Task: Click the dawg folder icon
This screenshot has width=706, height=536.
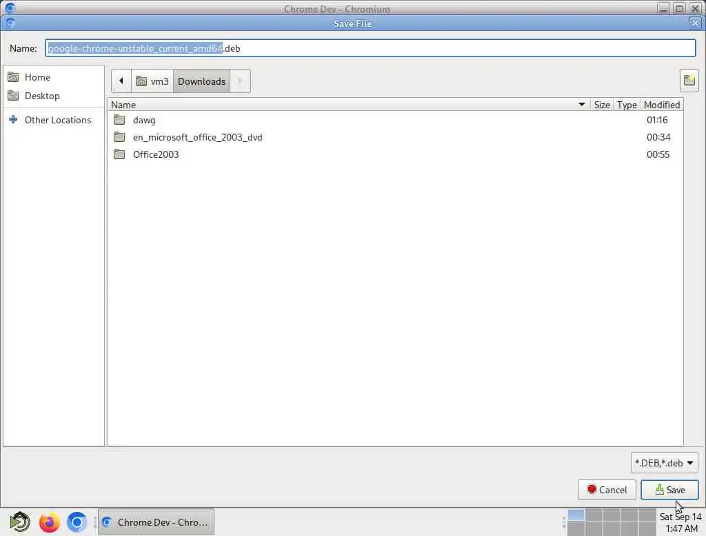Action: 119,120
